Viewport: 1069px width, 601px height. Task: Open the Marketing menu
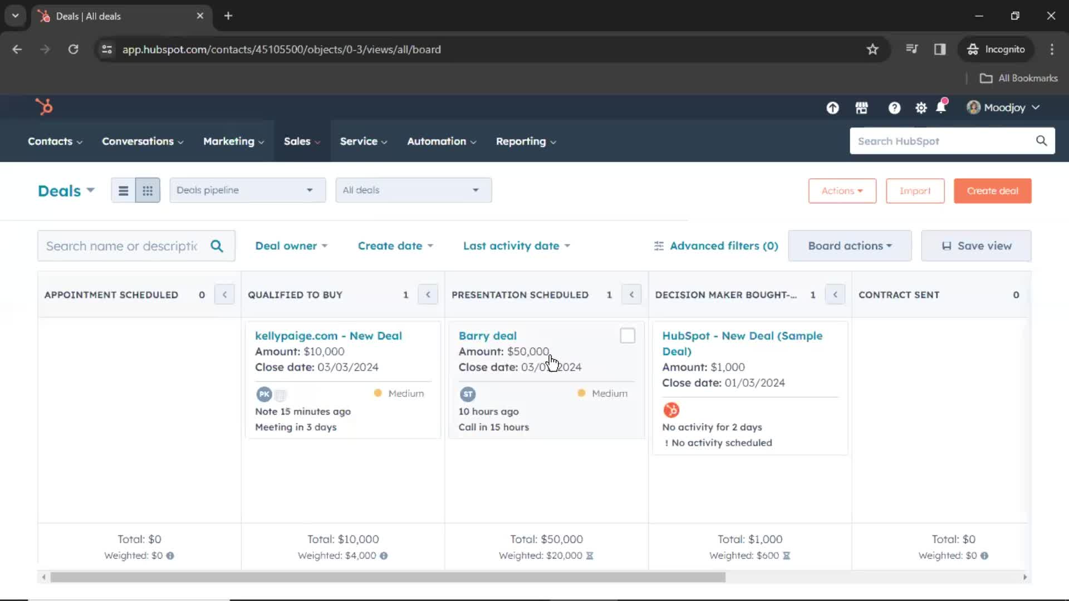(233, 141)
